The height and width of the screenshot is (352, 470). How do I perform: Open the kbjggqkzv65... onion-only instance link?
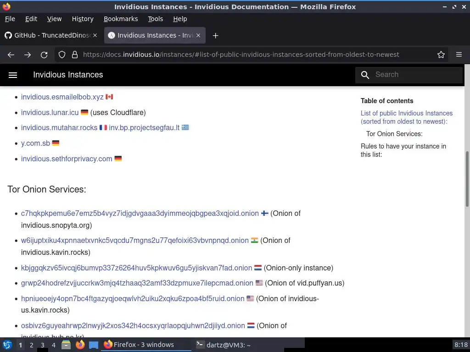(136, 268)
